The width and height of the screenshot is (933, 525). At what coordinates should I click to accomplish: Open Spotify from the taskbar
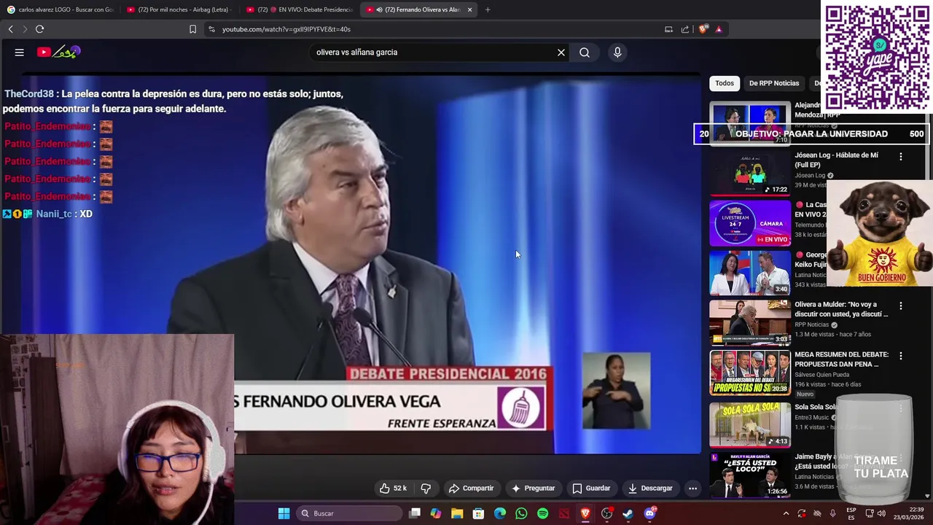pyautogui.click(x=542, y=513)
